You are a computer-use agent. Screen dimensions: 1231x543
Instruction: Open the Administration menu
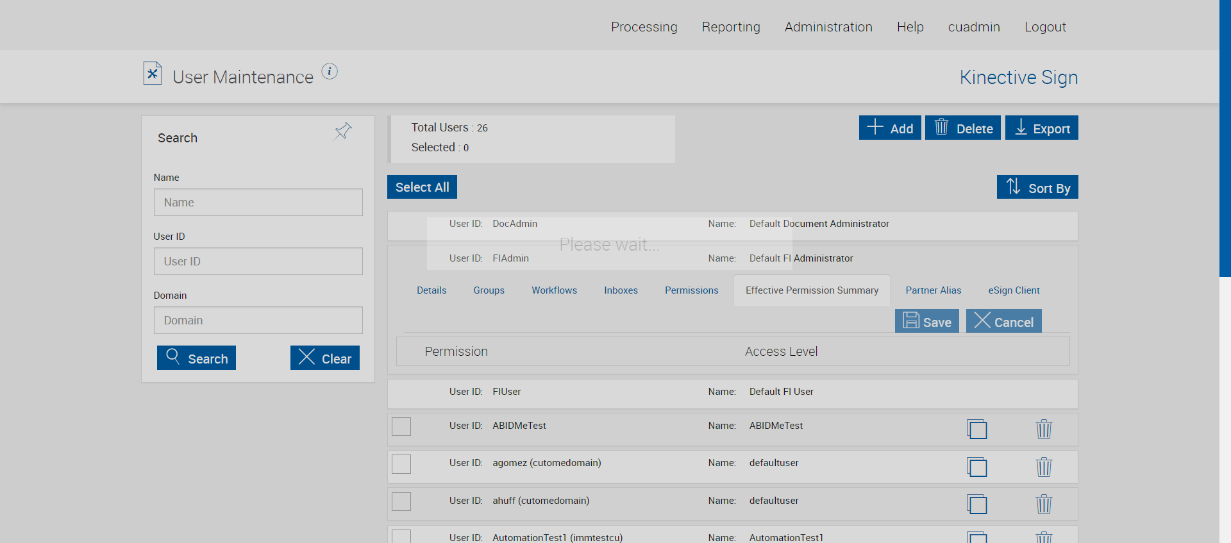[x=828, y=27]
